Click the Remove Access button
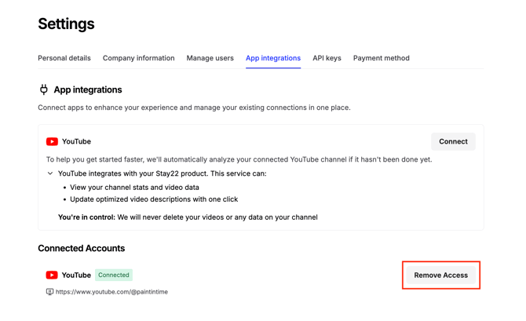The height and width of the screenshot is (321, 526). click(440, 275)
